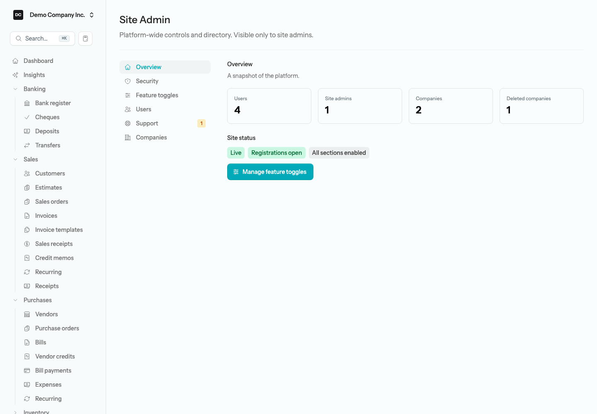Go to Feature toggles section
Screen dimensions: 597x414
(165, 95)
